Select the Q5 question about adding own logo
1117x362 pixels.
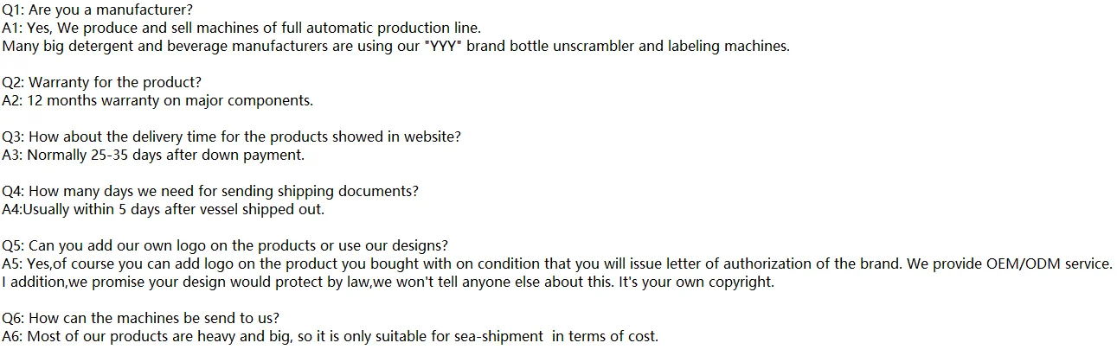point(225,246)
